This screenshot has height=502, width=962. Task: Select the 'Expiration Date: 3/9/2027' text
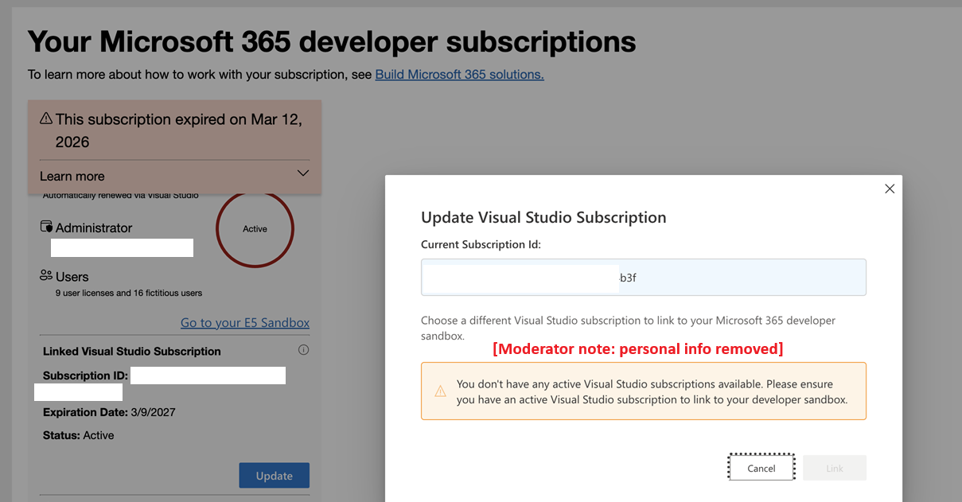tap(109, 412)
